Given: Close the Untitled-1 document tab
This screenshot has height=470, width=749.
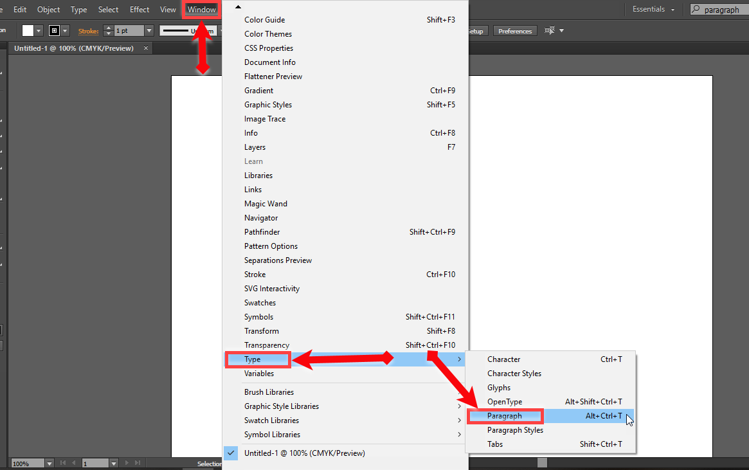Looking at the screenshot, I should (146, 48).
